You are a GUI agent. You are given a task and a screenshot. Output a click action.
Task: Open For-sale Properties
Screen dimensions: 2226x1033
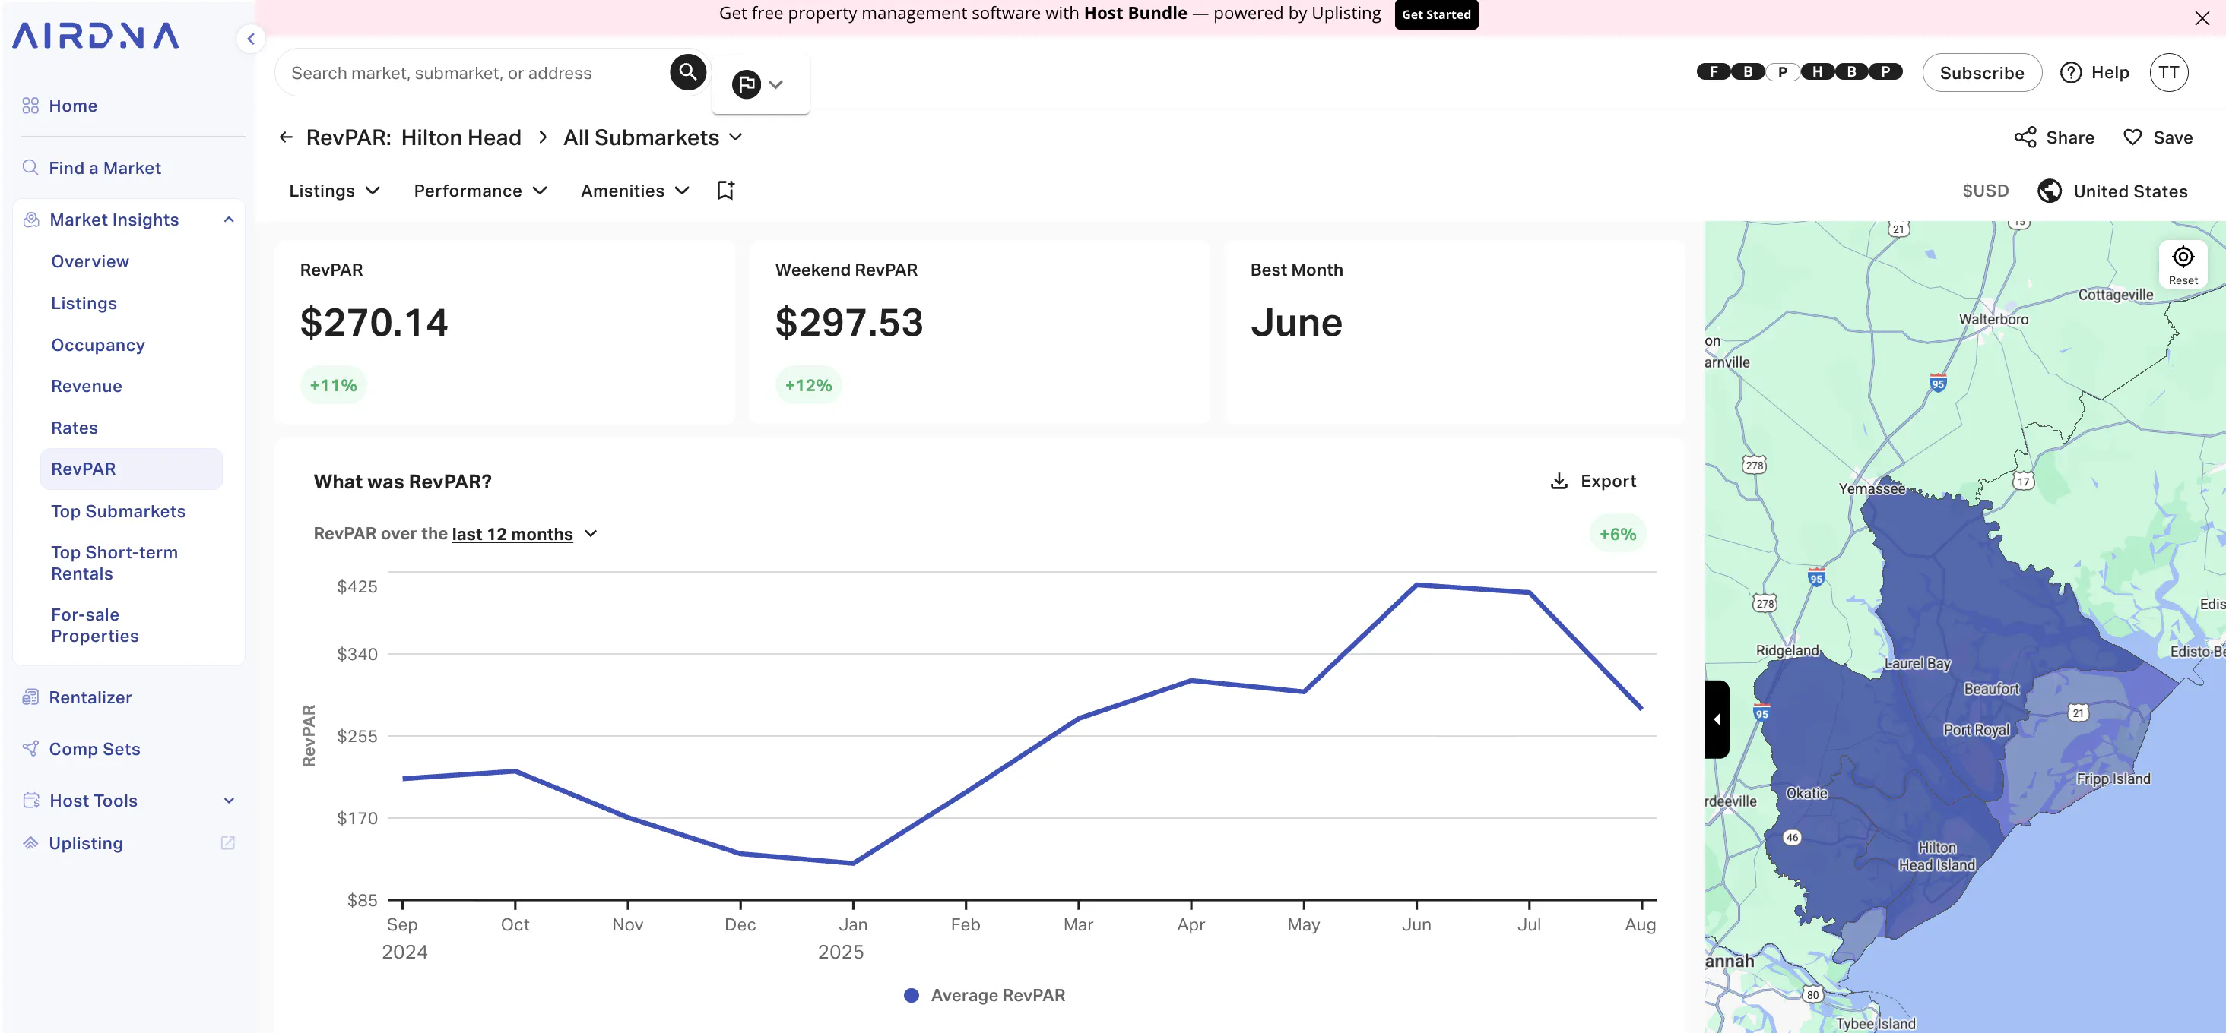pyautogui.click(x=94, y=625)
